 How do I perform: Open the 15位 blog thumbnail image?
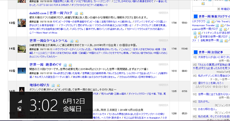(x=22, y=71)
